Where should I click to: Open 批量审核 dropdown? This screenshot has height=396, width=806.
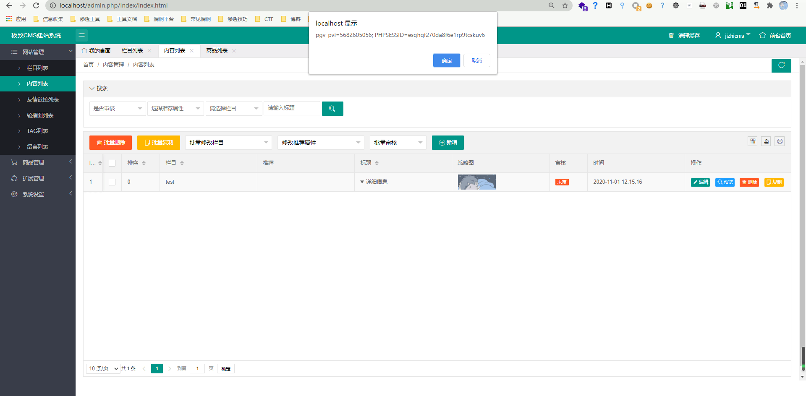point(398,143)
